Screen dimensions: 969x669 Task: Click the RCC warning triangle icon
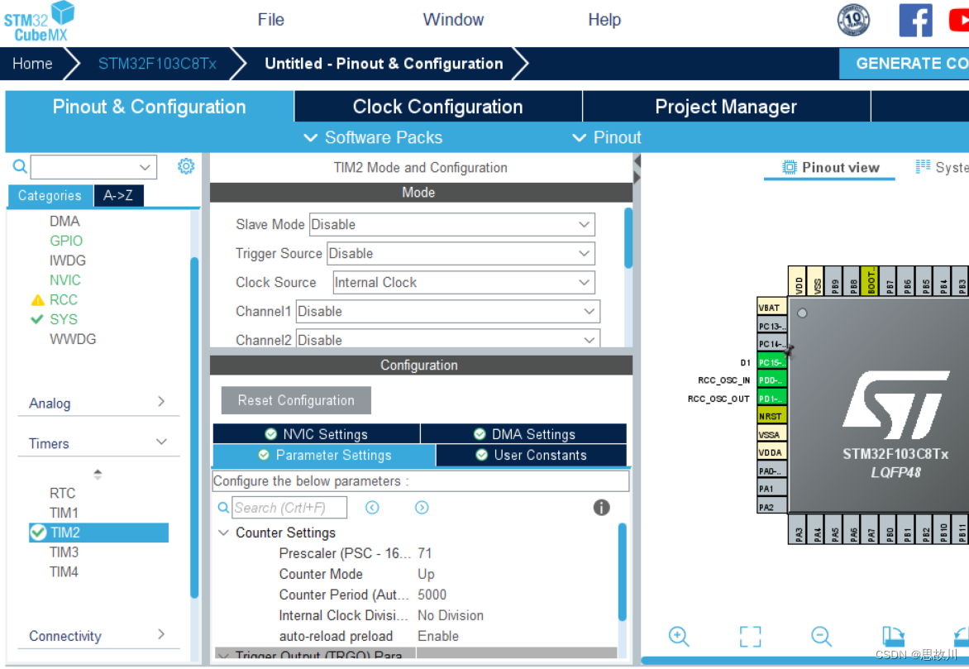coord(38,300)
